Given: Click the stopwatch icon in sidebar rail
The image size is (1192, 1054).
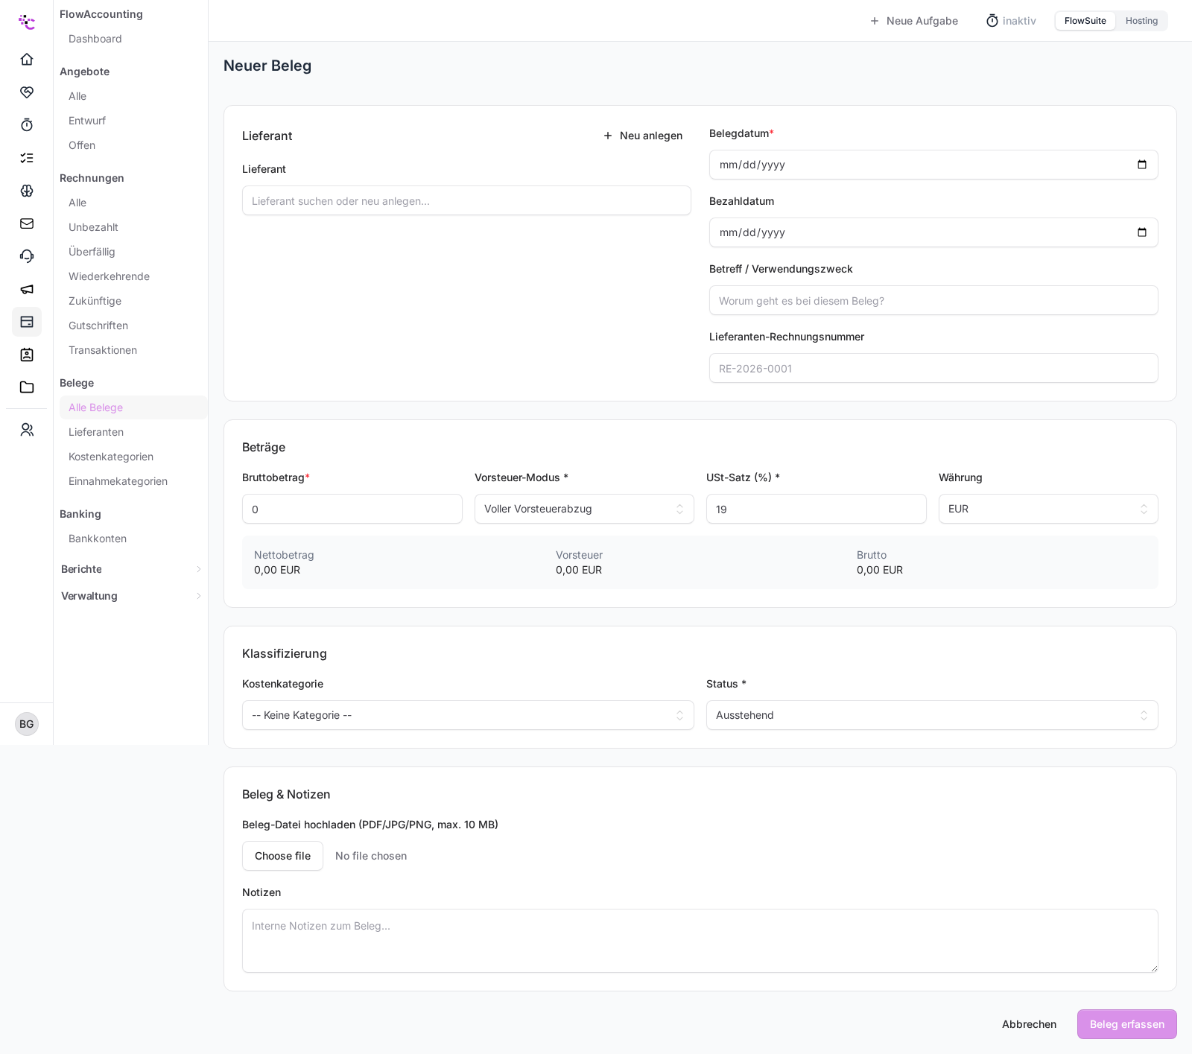Looking at the screenshot, I should coord(27,124).
